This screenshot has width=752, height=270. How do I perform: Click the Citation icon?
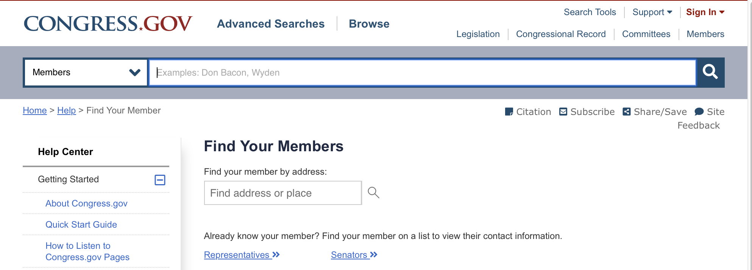point(509,112)
